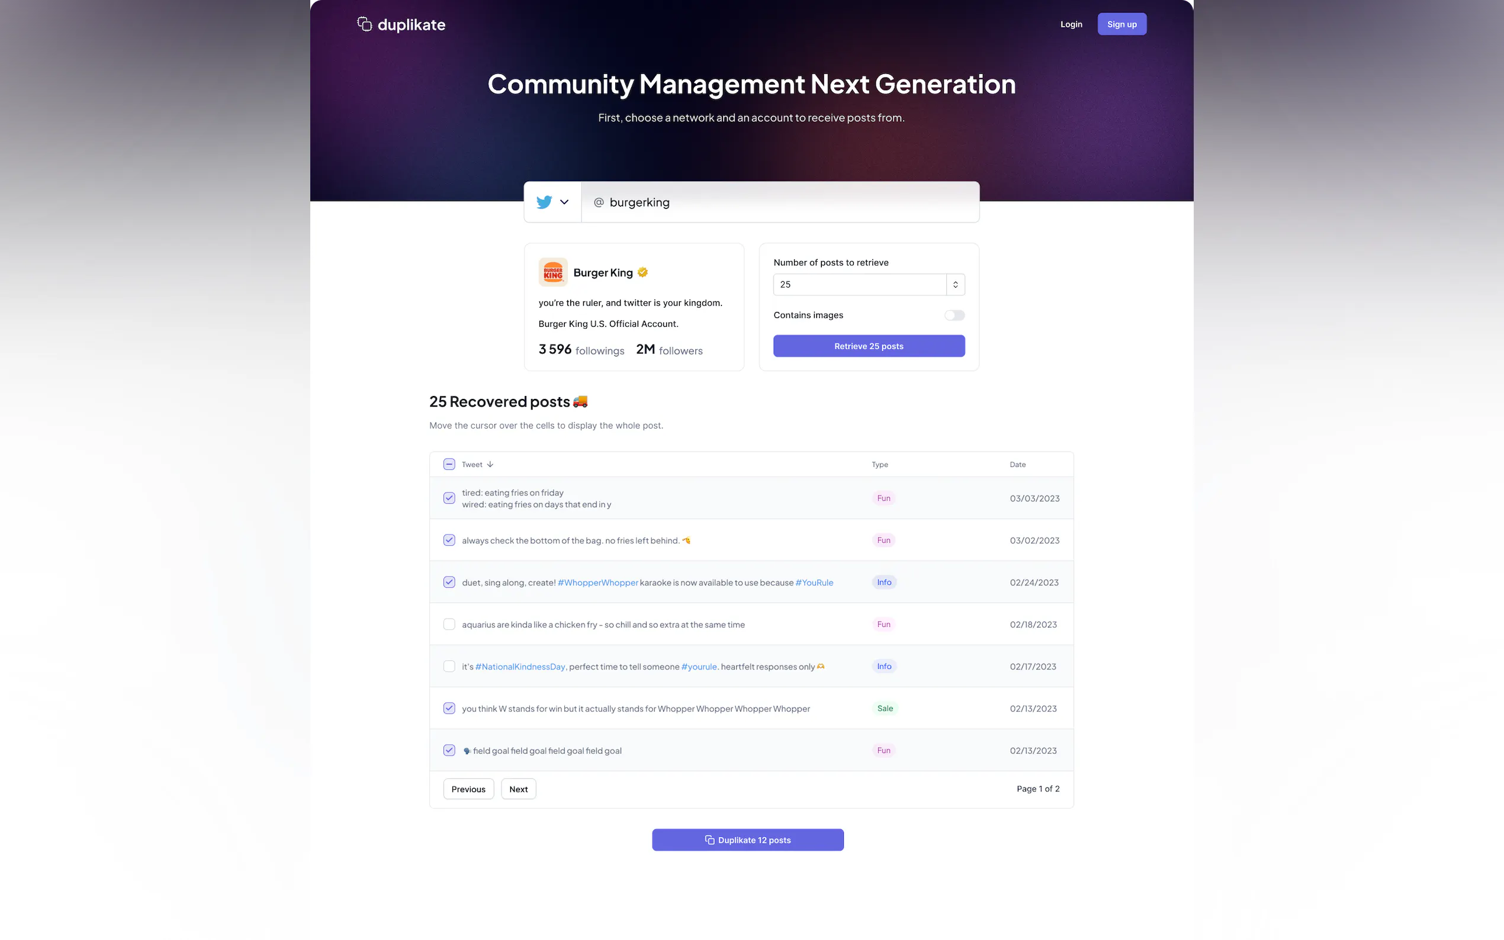Go to Next page of posts
Screen dimensions: 1504x940
pyautogui.click(x=518, y=789)
